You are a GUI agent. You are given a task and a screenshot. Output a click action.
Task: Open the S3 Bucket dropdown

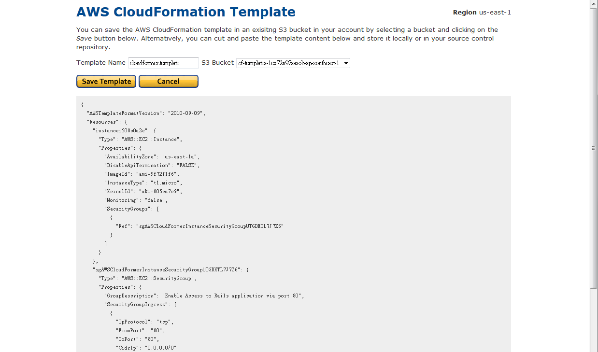pos(293,63)
